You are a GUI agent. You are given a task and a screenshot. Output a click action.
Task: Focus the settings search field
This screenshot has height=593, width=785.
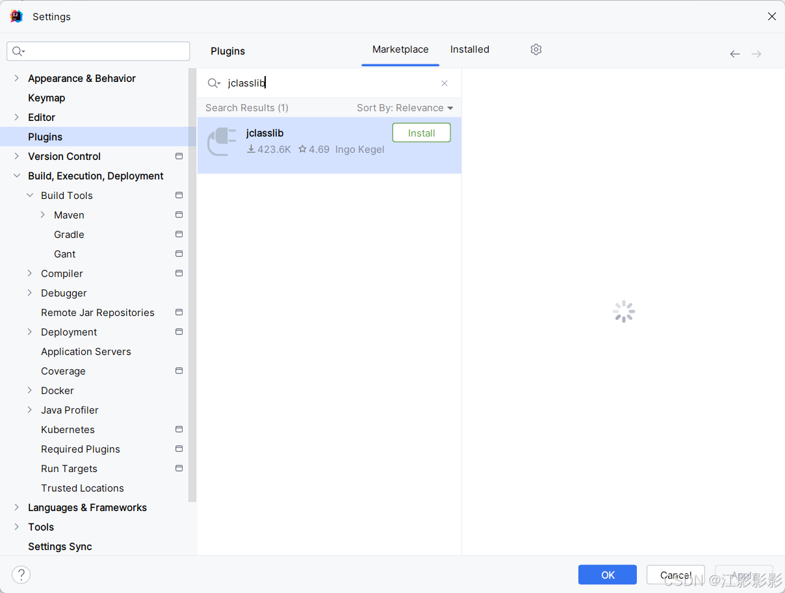tap(98, 51)
